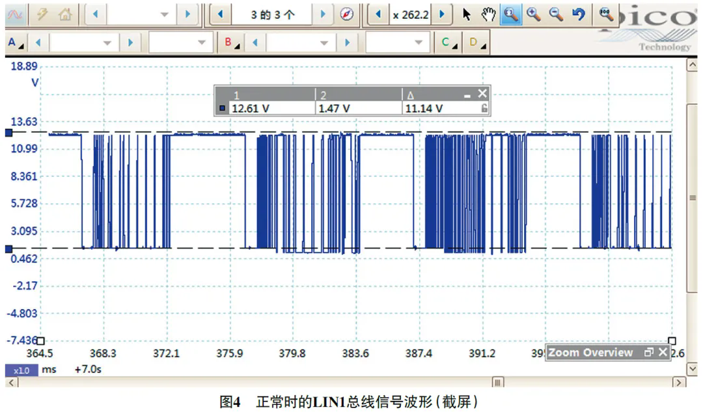Click the time ruler handle at bottom-left of graph
The width and height of the screenshot is (703, 412).
click(41, 341)
